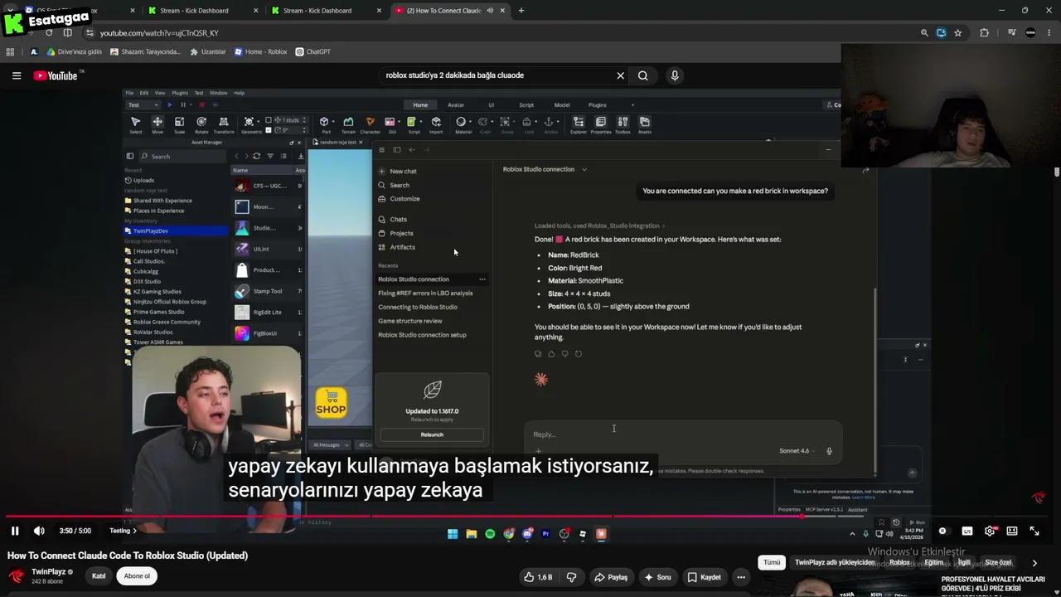This screenshot has width=1061, height=597.
Task: Click thumbs up under Claude's response
Action: (x=551, y=354)
